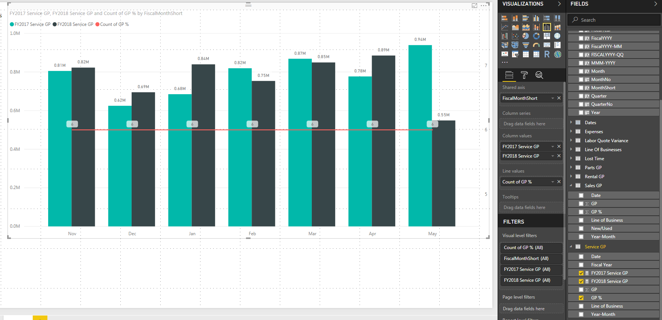The width and height of the screenshot is (662, 320).
Task: Select the Line chart visualization
Action: [505, 27]
